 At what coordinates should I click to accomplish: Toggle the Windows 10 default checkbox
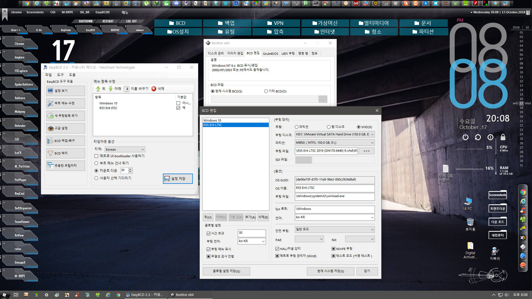click(178, 103)
